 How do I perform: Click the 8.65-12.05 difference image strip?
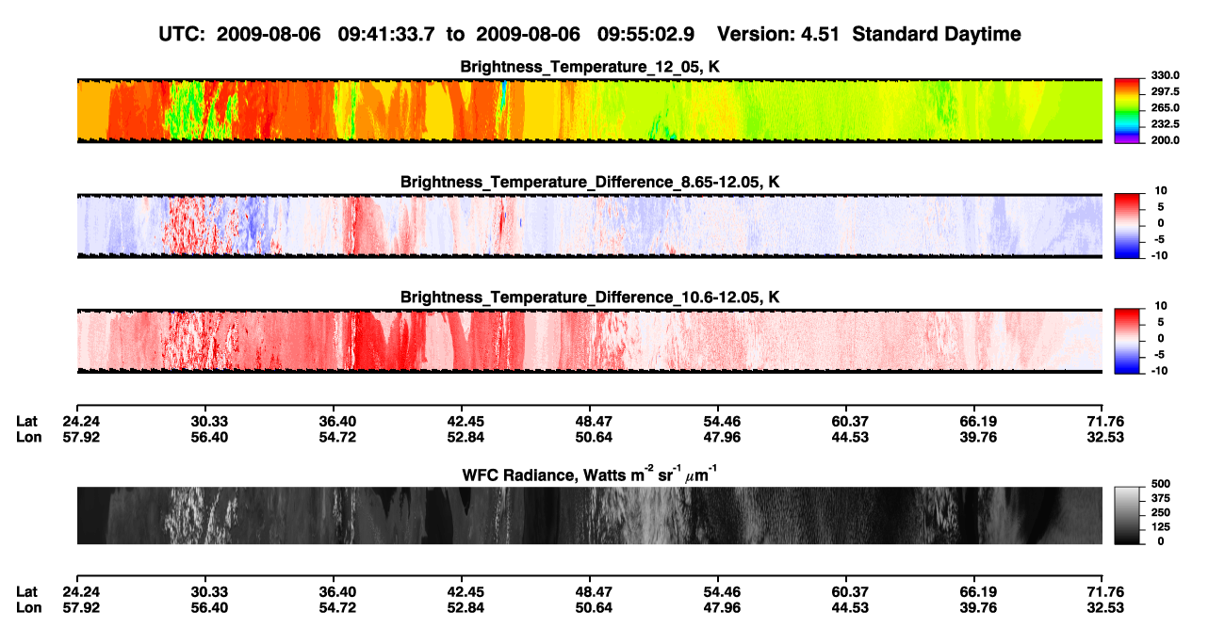click(590, 225)
